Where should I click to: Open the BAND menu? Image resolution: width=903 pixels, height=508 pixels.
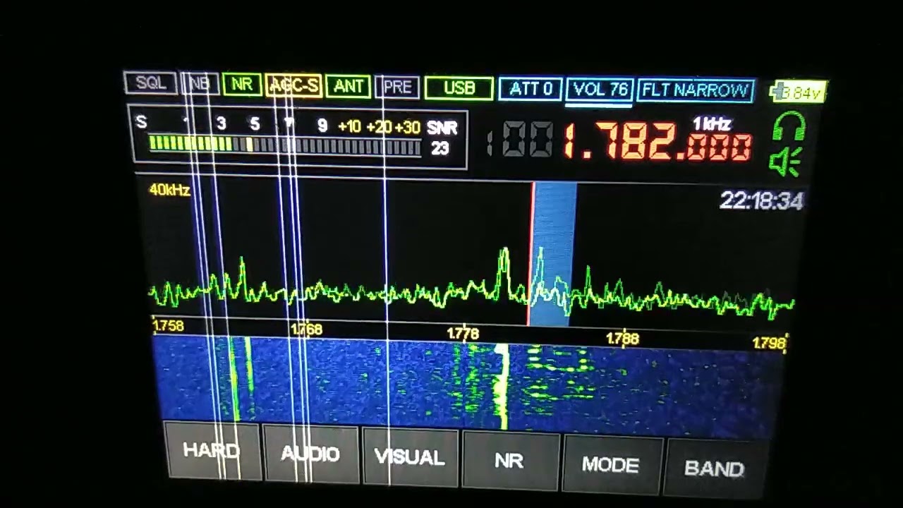pos(714,468)
